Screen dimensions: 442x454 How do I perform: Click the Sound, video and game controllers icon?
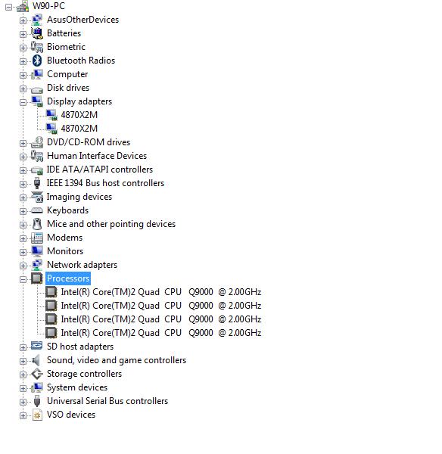click(36, 360)
